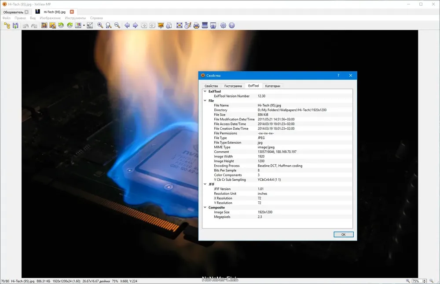Collapse the Composite section

point(205,207)
